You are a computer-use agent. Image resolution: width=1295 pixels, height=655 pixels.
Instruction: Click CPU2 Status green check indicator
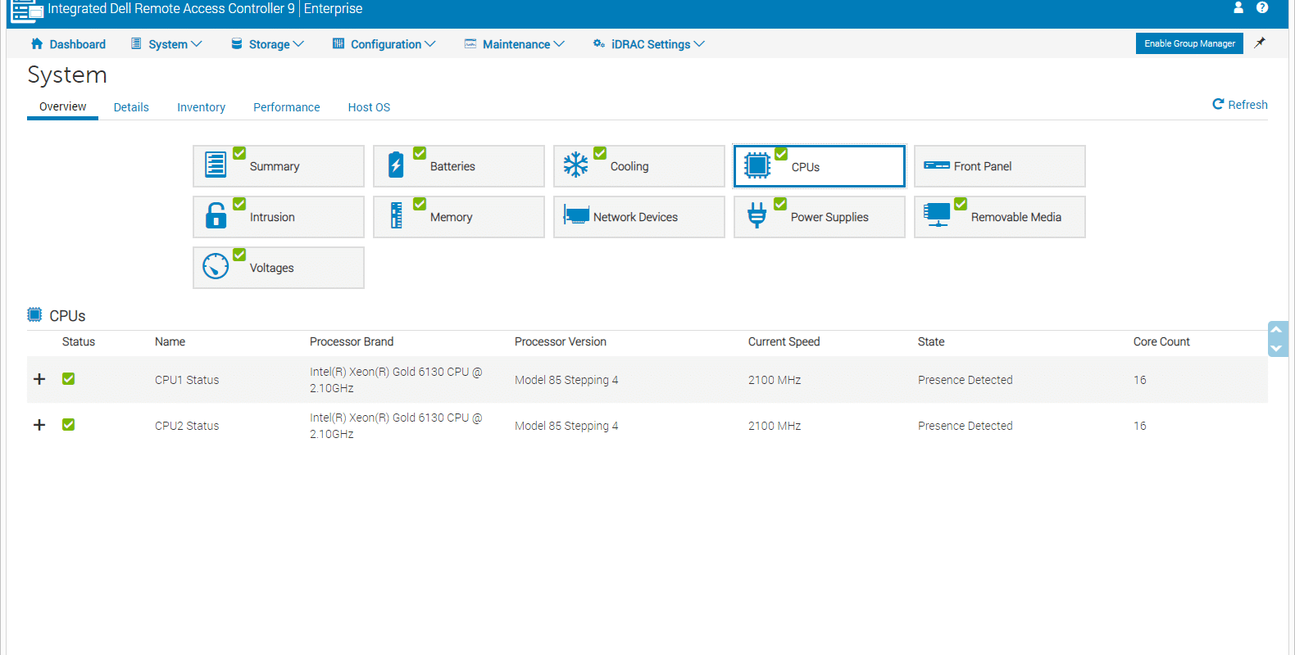tap(69, 425)
